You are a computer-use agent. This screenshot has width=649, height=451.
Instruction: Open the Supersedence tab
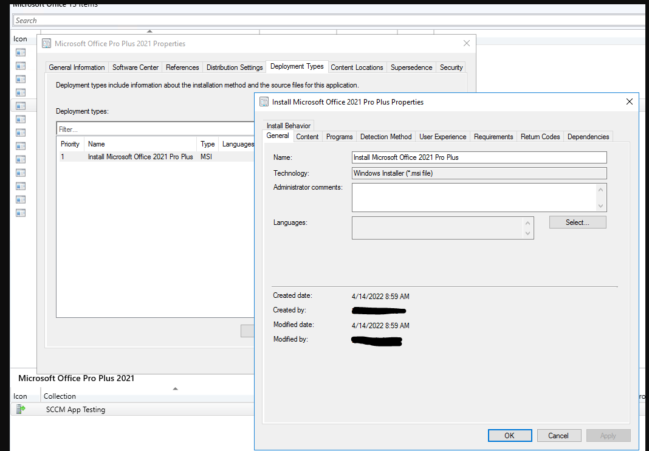coord(411,67)
